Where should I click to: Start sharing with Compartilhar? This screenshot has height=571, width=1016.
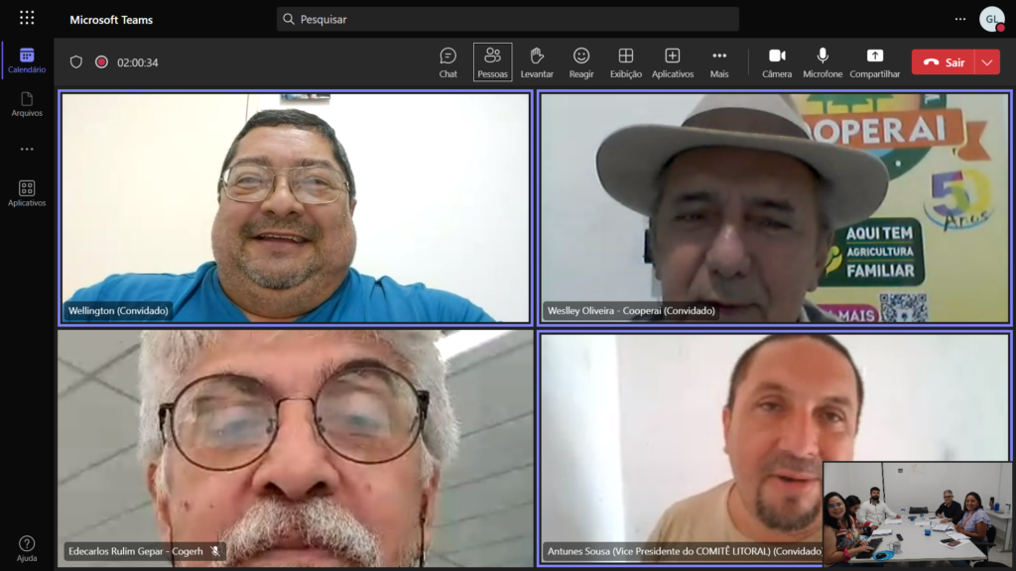875,62
